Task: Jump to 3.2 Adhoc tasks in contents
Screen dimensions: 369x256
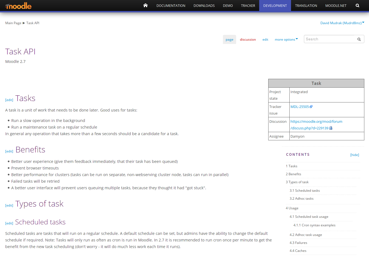Action: point(301,199)
